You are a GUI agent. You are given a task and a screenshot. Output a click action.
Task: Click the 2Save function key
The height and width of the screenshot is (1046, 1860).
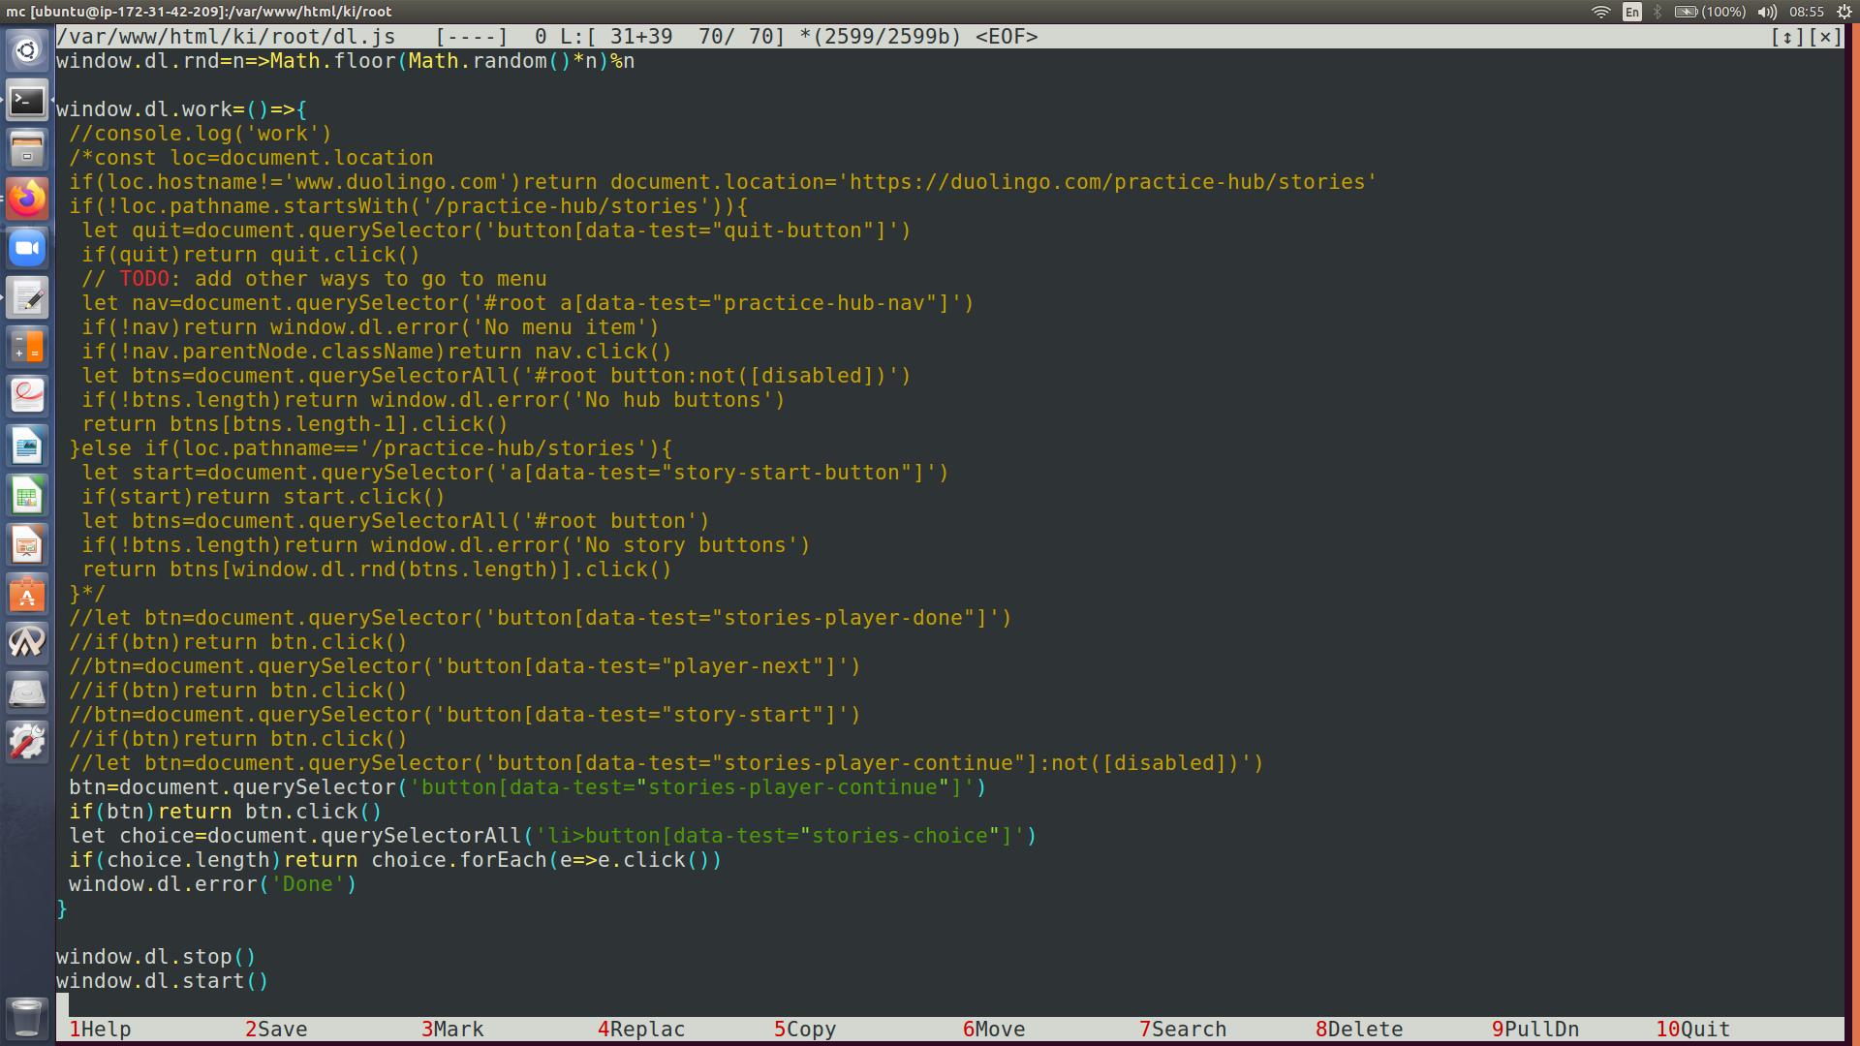276,1030
